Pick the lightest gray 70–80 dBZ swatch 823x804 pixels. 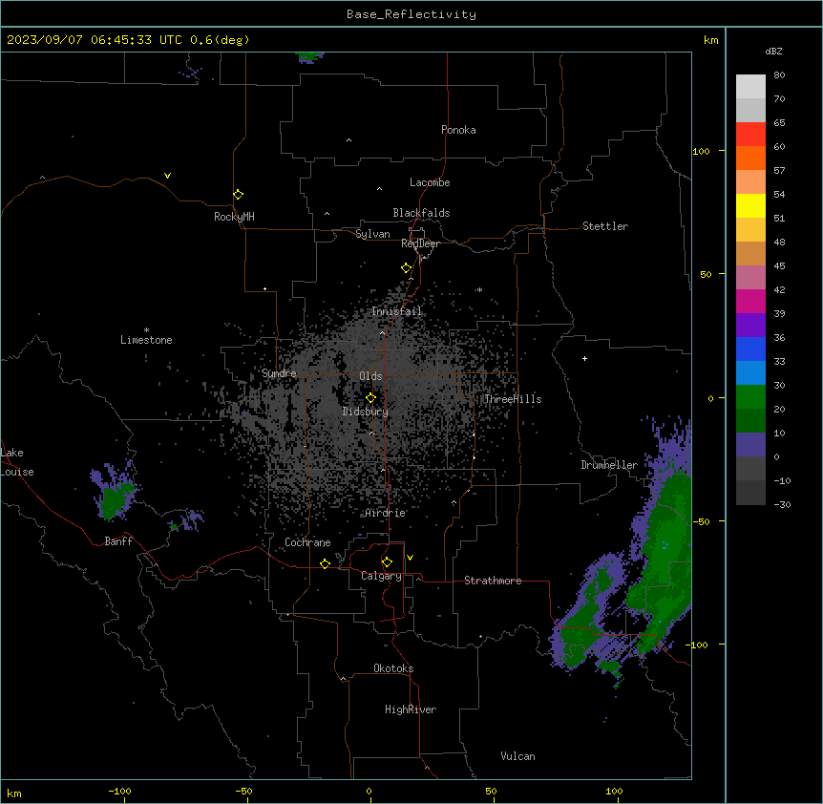[750, 86]
